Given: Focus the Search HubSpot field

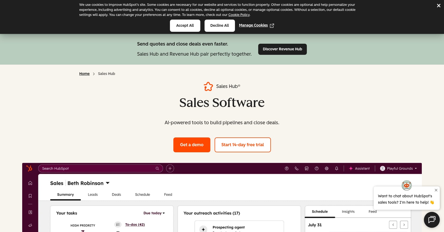Looking at the screenshot, I should 100,168.
